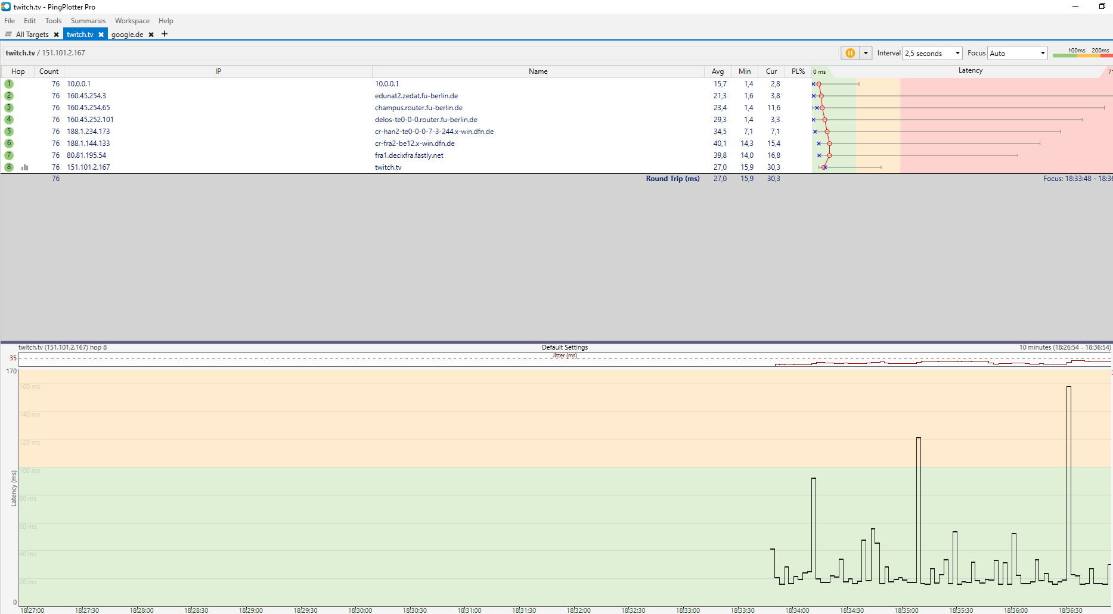Image resolution: width=1113 pixels, height=614 pixels.
Task: Open the Tools menu
Action: point(53,21)
